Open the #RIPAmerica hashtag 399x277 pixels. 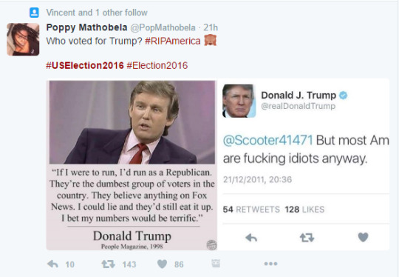pyautogui.click(x=172, y=41)
